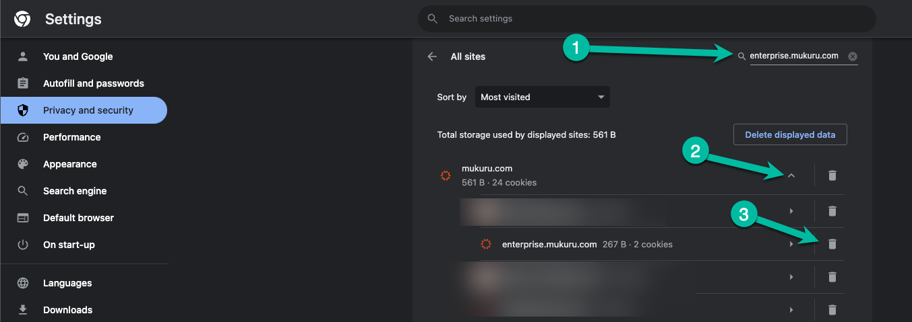This screenshot has height=322, width=912.
Task: Collapse the mukuru.com site group
Action: tap(792, 175)
